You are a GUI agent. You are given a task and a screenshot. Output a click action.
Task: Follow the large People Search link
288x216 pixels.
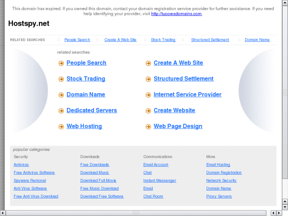click(86, 63)
